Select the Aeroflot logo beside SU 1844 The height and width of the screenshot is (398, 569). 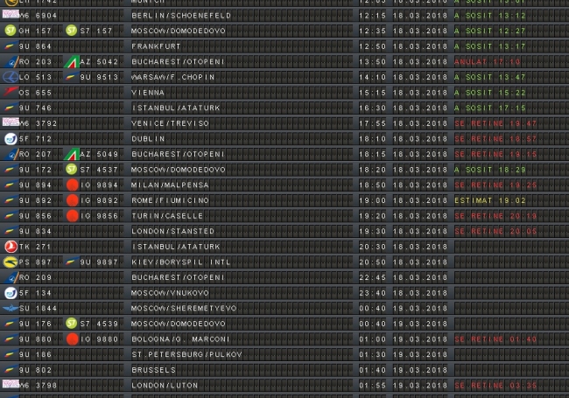[11, 308]
